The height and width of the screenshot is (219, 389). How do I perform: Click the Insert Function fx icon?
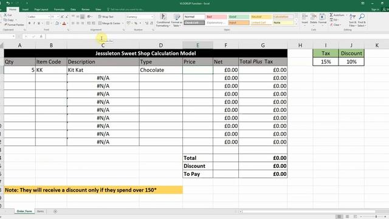pos(41,36)
